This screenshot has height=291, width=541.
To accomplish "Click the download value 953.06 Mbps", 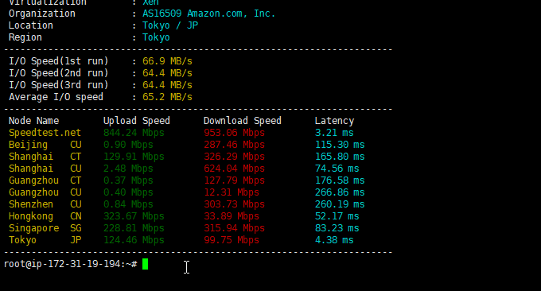I will [234, 133].
